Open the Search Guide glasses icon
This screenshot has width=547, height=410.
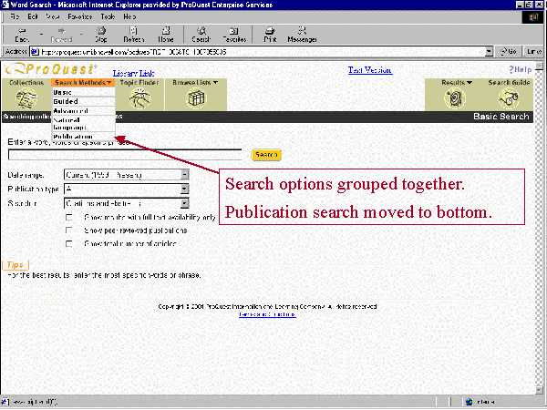tap(509, 98)
